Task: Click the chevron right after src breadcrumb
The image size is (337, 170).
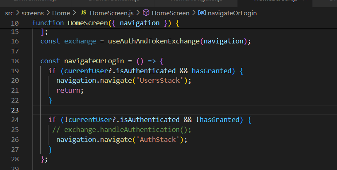Action: click(18, 13)
